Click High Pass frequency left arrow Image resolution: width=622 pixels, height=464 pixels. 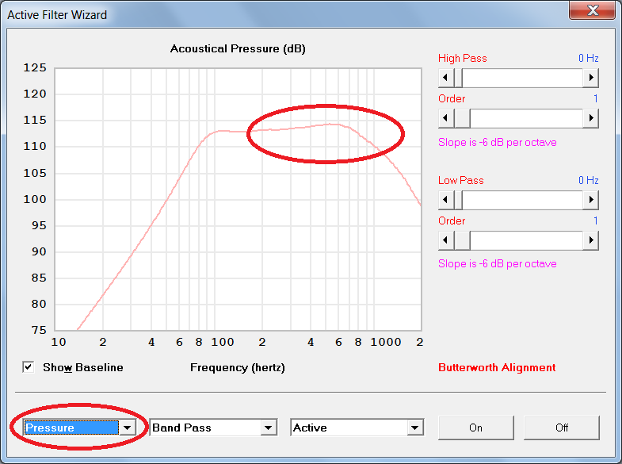[446, 78]
